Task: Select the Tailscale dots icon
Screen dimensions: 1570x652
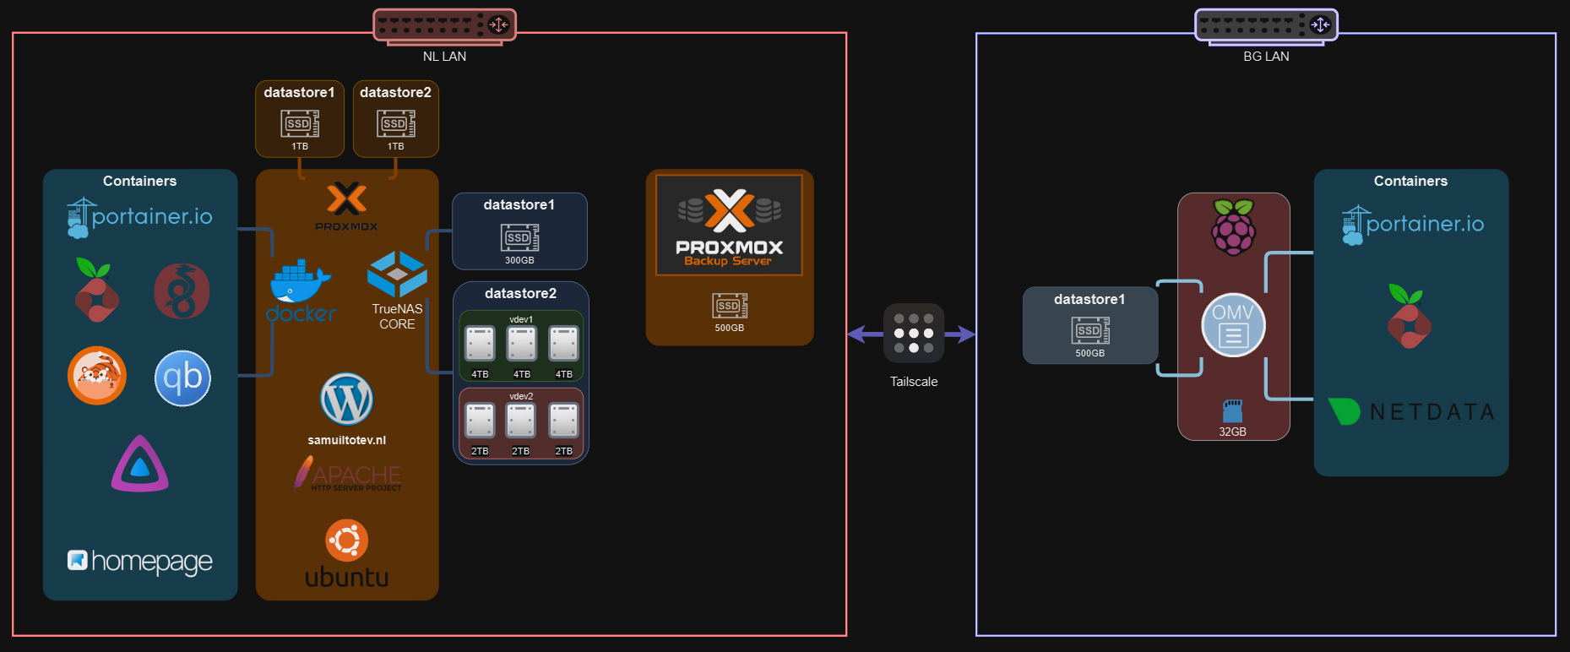Action: point(913,334)
